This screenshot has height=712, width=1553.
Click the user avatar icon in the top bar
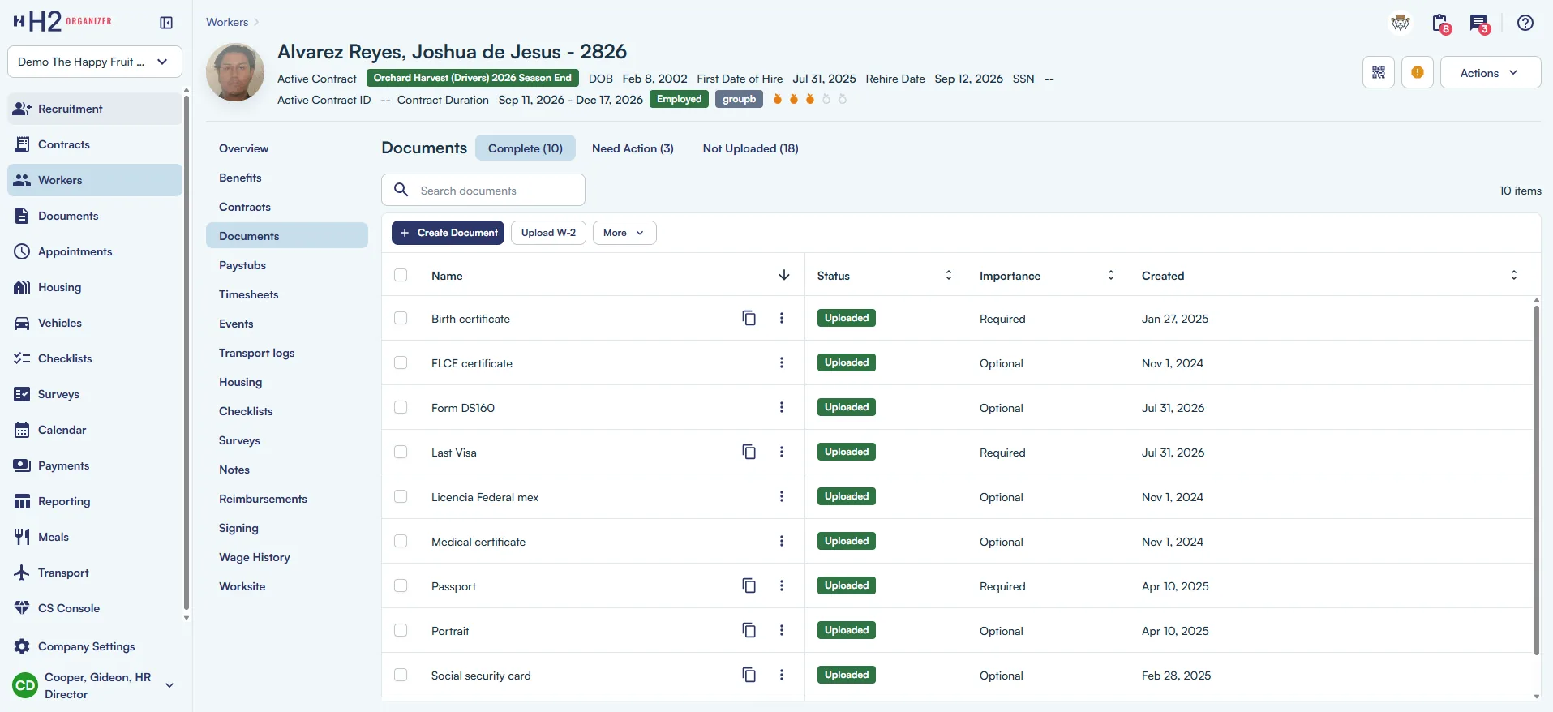tap(1401, 23)
